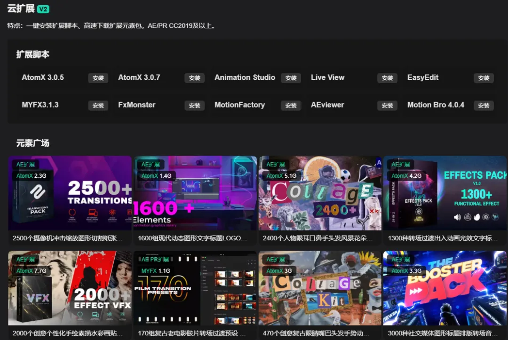Image resolution: width=508 pixels, height=340 pixels.
Task: Click 安装 beside AEviewer
Action: coord(387,105)
